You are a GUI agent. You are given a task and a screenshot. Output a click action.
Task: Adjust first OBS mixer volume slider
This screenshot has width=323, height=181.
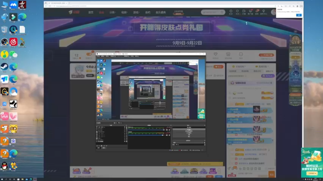(147, 130)
